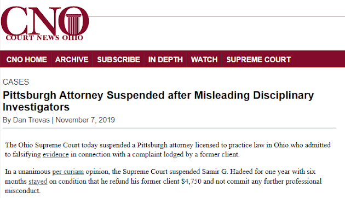The width and height of the screenshot is (345, 198).
Task: Open the SUBSCRIBE page from navigation
Action: pyautogui.click(x=118, y=60)
